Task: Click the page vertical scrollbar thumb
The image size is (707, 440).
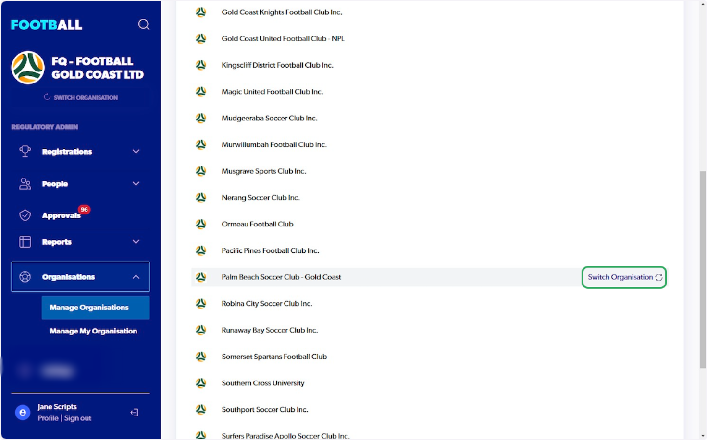Action: 703,270
